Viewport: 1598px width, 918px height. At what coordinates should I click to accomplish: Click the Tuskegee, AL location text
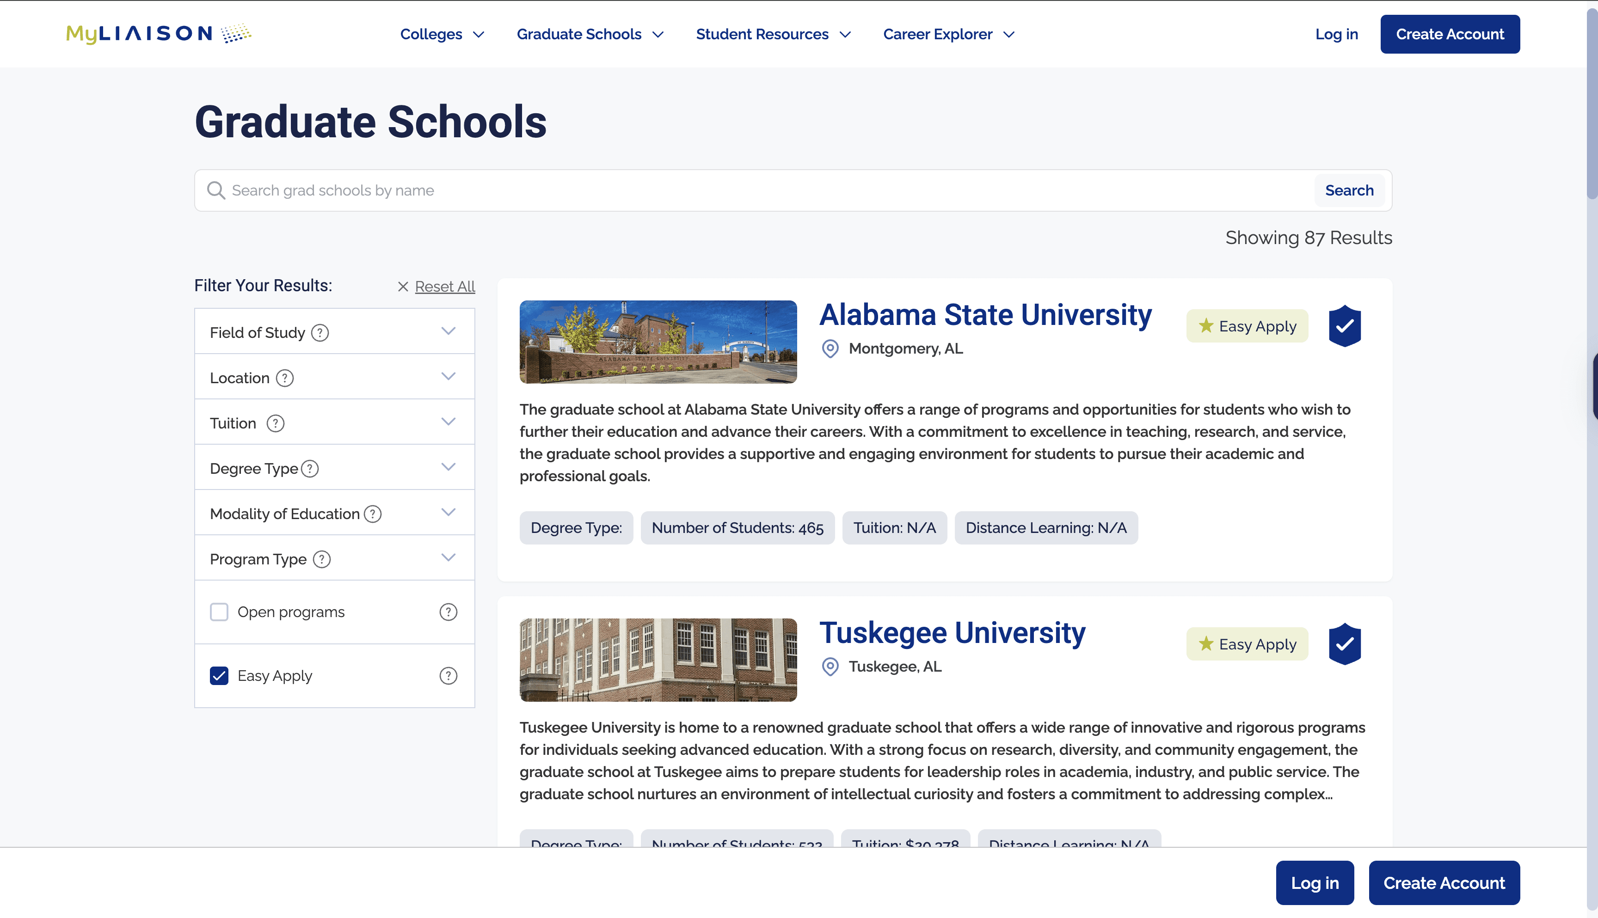coord(895,667)
